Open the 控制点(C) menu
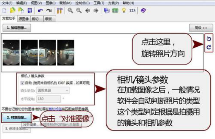 [82, 3]
